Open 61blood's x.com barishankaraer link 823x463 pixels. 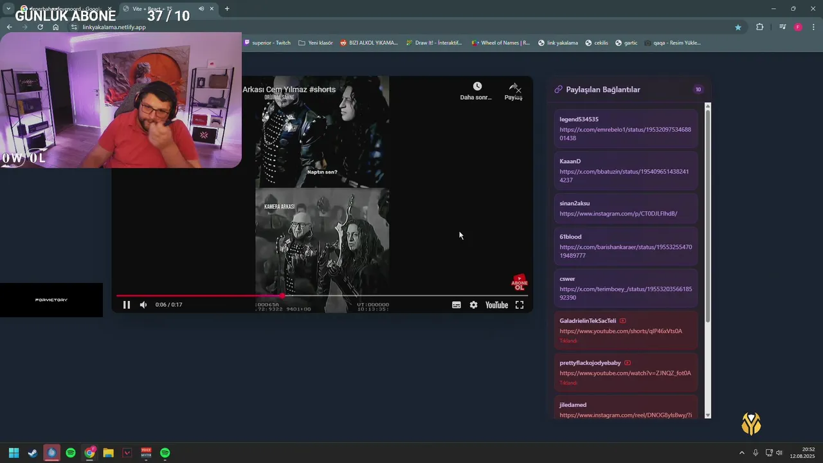(x=626, y=251)
